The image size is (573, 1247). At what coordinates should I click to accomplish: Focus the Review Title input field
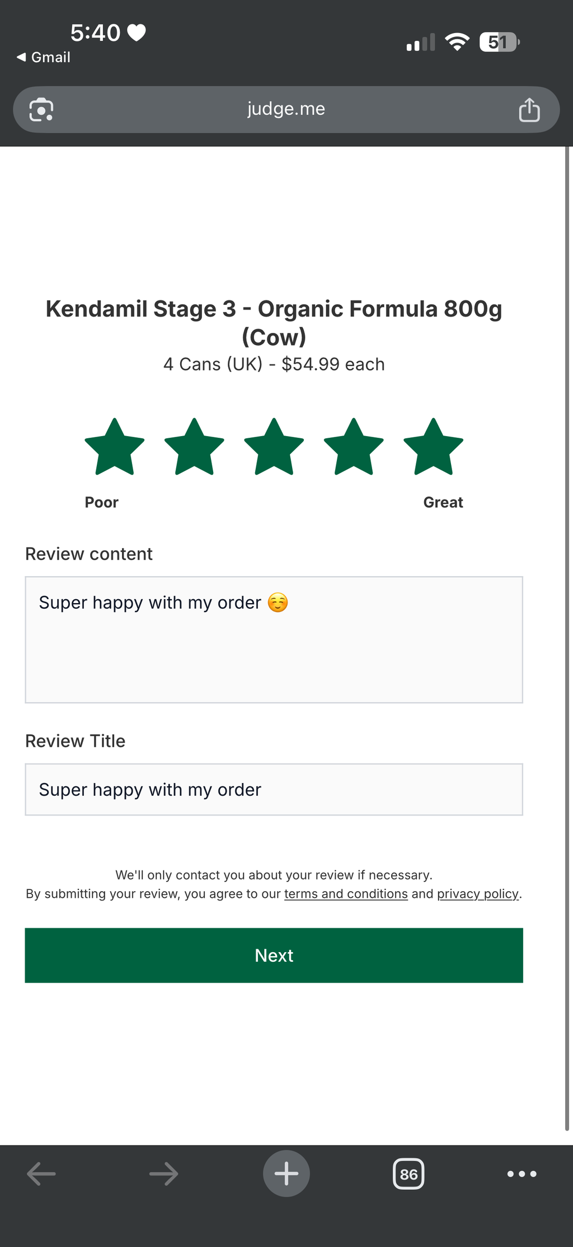coord(274,789)
